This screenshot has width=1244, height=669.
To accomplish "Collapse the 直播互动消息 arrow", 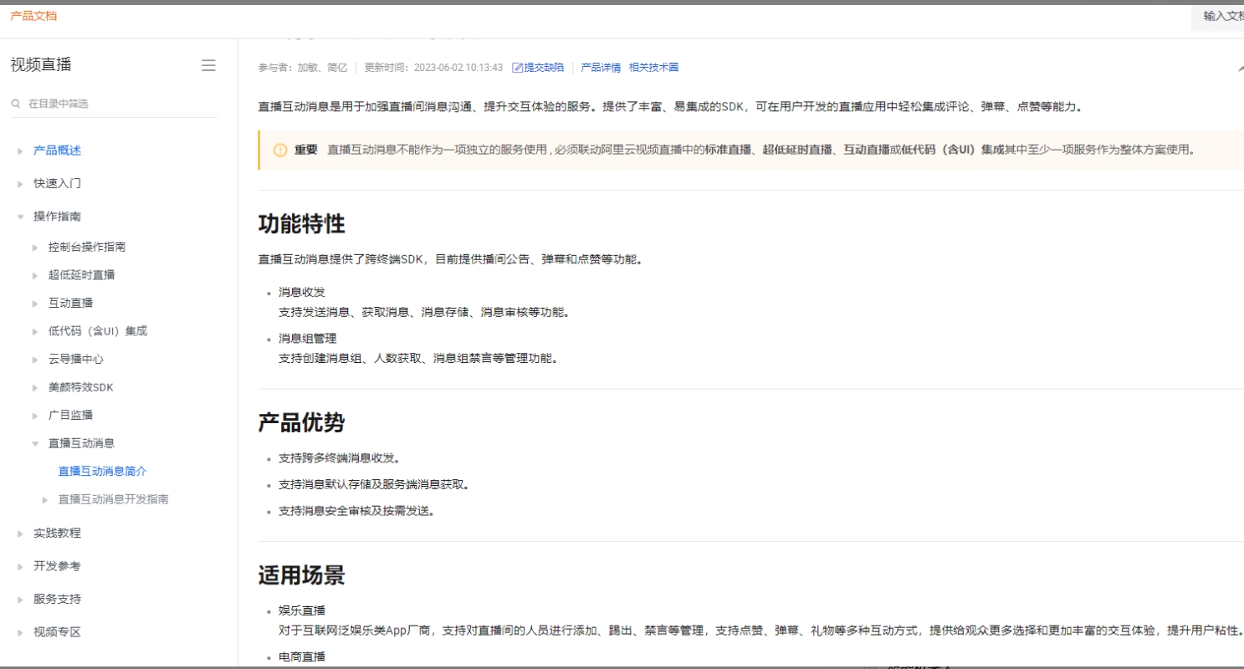I will click(x=35, y=444).
